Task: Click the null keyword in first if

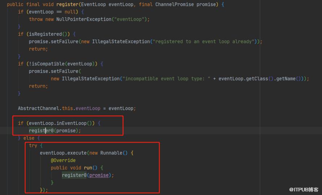Action: [70, 12]
